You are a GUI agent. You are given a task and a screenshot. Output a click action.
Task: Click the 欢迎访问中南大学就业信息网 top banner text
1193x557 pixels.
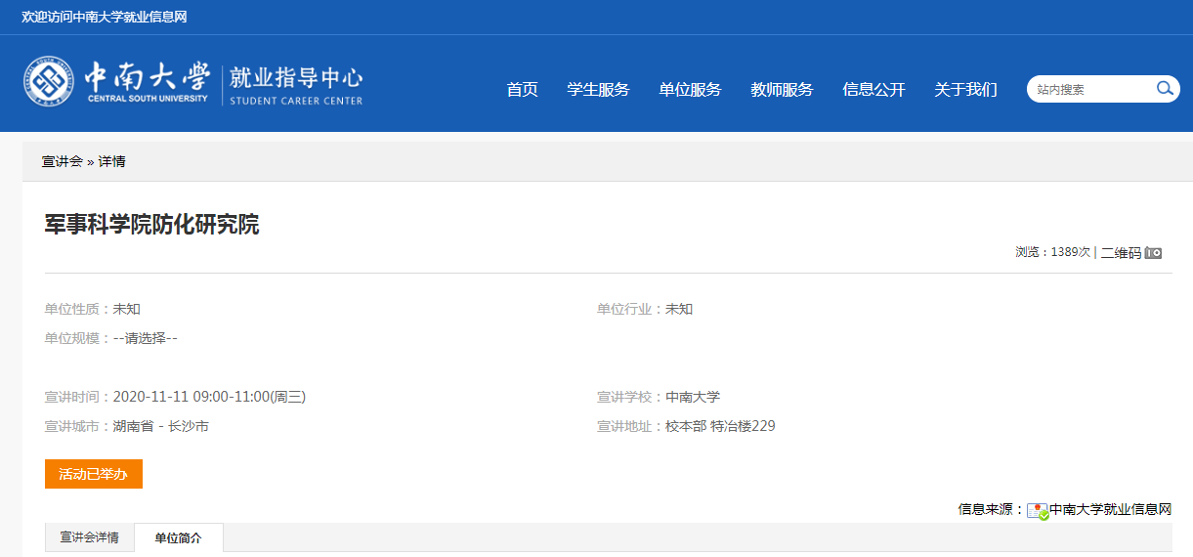point(105,18)
